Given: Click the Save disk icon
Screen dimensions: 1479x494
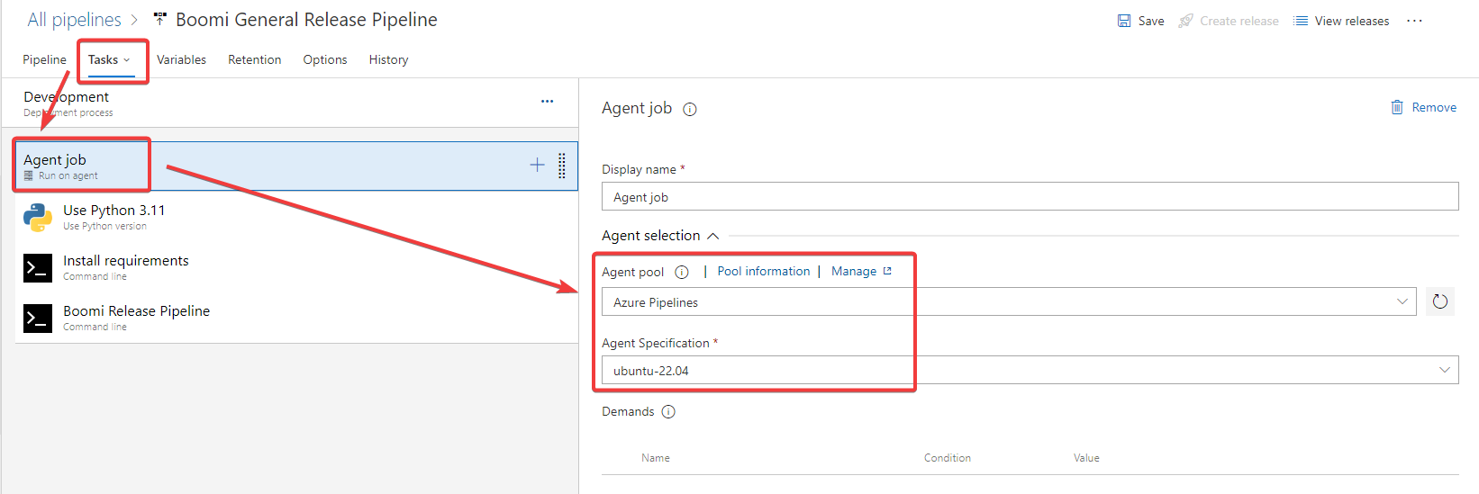Looking at the screenshot, I should click(x=1124, y=21).
